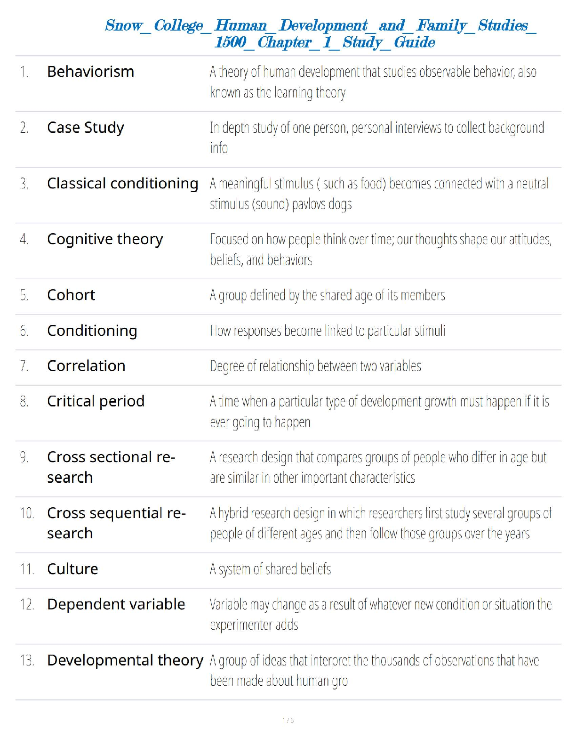
Task: Select the term Culture
Action: pos(72,569)
